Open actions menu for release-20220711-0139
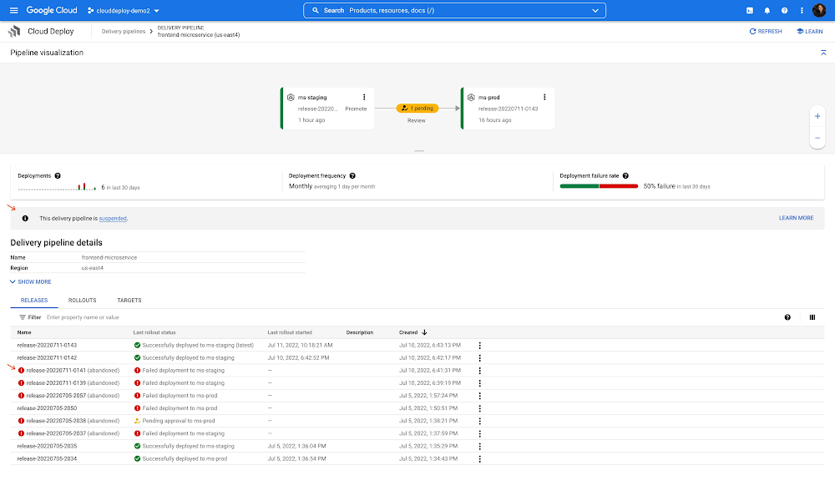This screenshot has width=835, height=491. click(480, 383)
